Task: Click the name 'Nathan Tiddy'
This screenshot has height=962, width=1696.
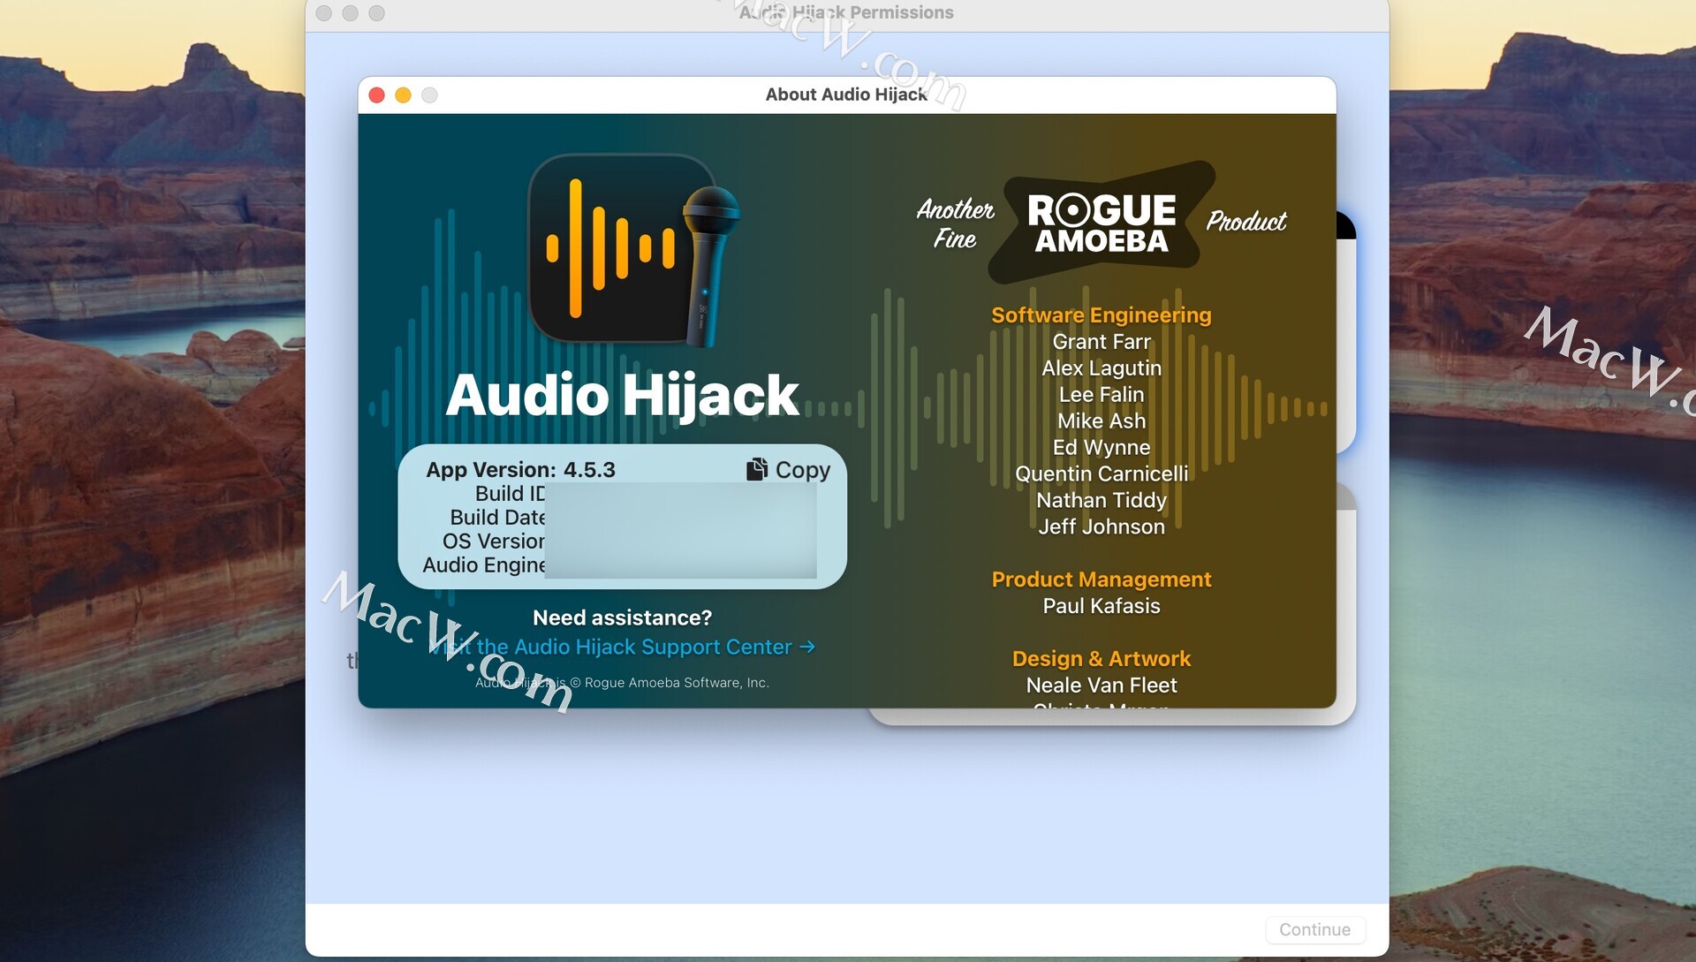Action: (x=1101, y=501)
